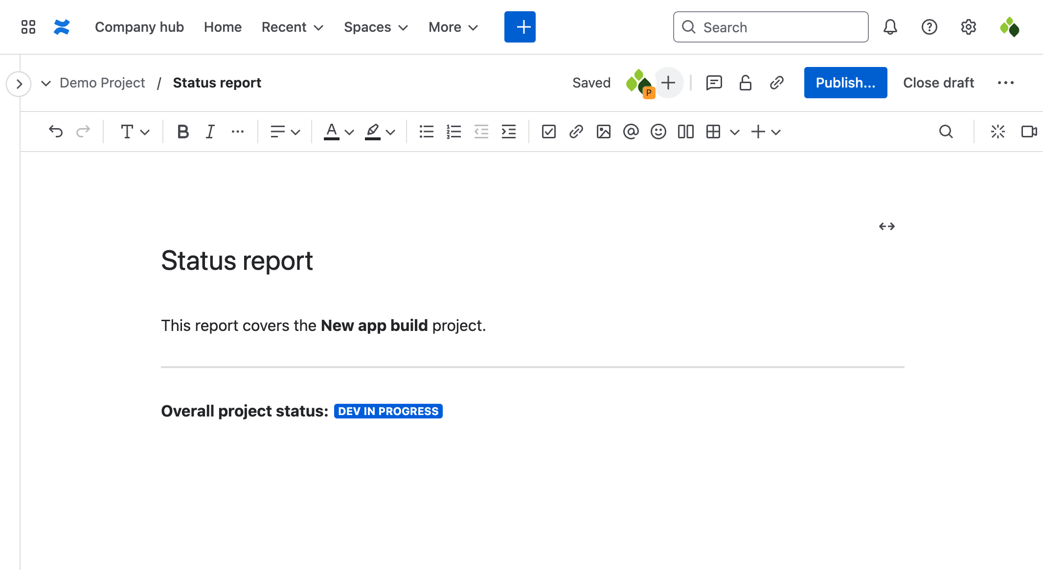Open the text styles dropdown
Screen dimensions: 1043x570
point(133,132)
